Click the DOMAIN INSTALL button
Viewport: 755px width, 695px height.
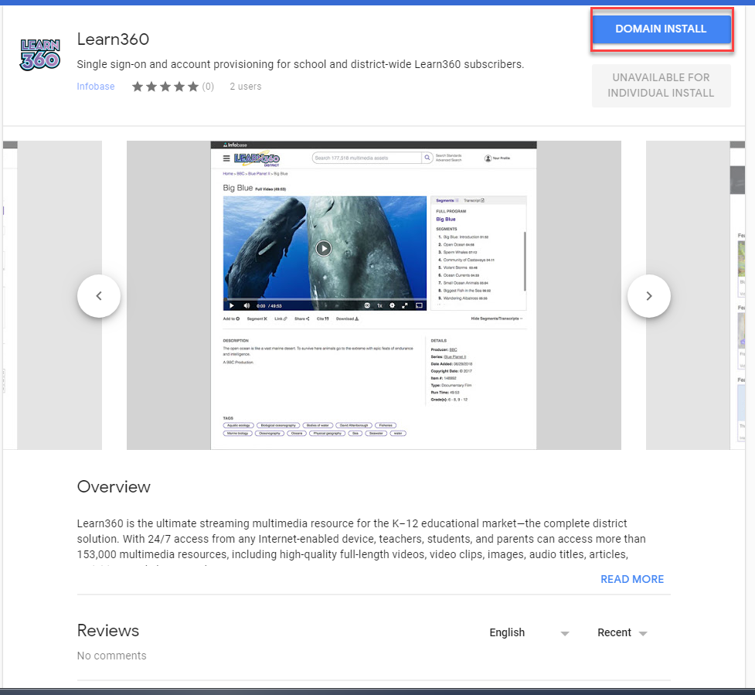(x=661, y=29)
